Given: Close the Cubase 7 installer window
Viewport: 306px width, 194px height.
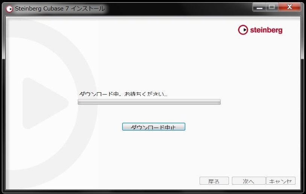Looking at the screenshot, I should click(x=289, y=8).
